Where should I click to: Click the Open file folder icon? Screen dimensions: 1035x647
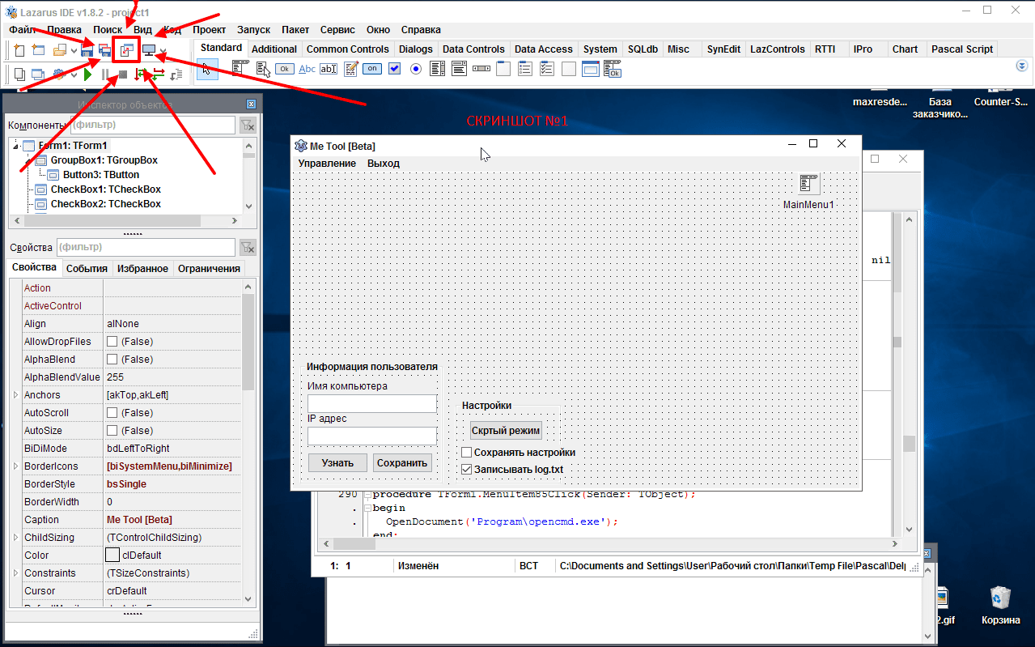click(x=60, y=50)
